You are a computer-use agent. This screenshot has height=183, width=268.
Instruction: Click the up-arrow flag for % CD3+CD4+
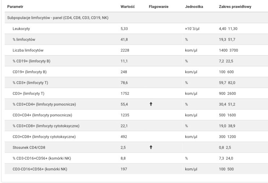(151, 104)
